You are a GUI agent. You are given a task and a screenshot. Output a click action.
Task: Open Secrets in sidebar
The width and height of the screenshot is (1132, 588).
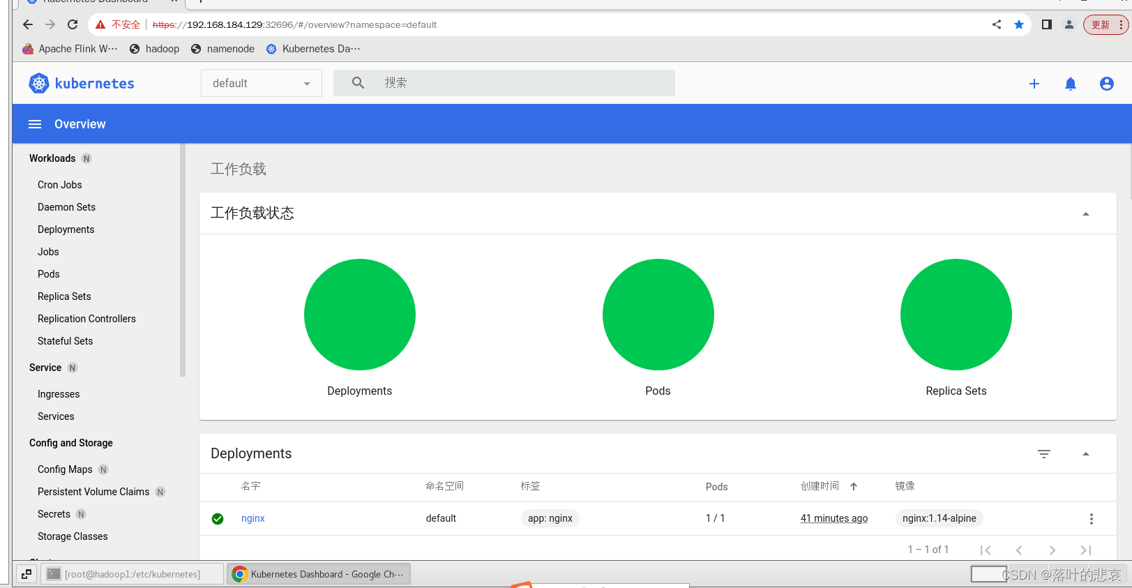(54, 514)
